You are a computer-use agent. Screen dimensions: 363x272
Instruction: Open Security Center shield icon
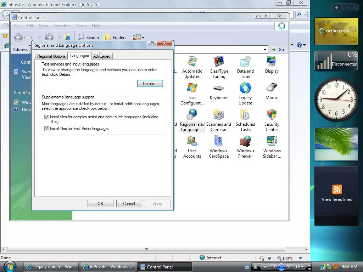pos(272,115)
